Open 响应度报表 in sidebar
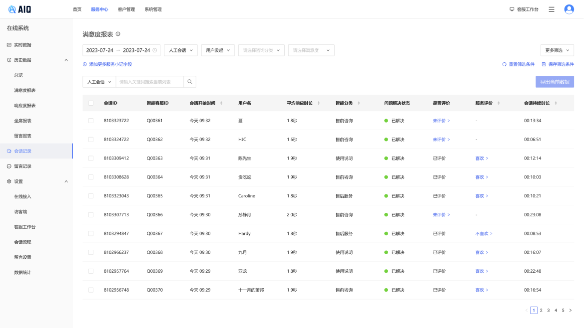This screenshot has height=328, width=584. [x=25, y=106]
